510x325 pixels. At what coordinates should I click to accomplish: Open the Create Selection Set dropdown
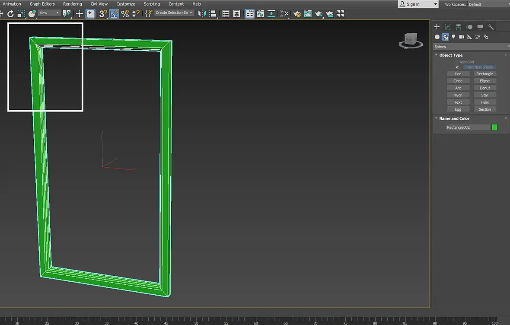point(174,13)
